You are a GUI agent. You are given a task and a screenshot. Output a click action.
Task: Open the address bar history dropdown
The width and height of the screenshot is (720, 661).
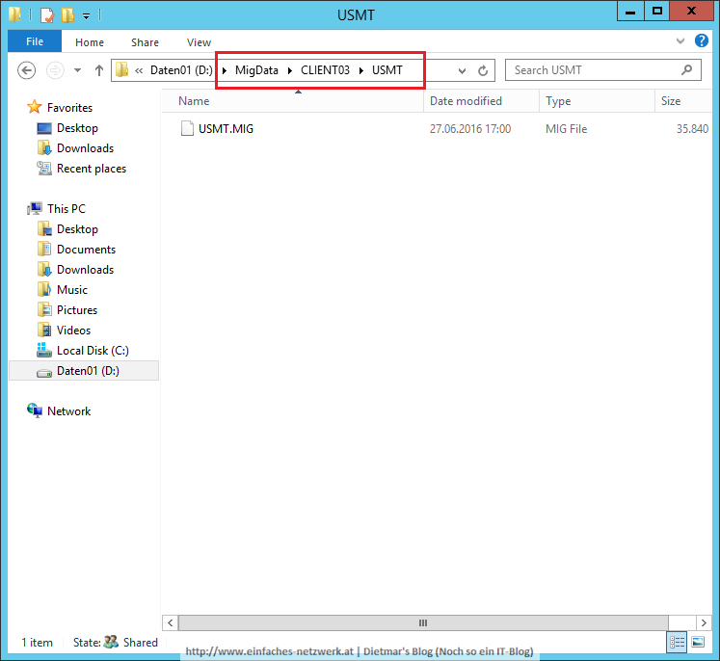(x=462, y=70)
